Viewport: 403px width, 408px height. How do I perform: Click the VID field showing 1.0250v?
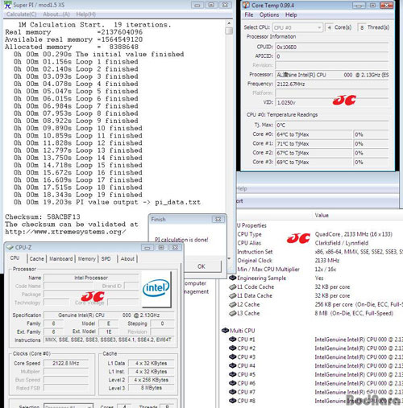coord(332,103)
